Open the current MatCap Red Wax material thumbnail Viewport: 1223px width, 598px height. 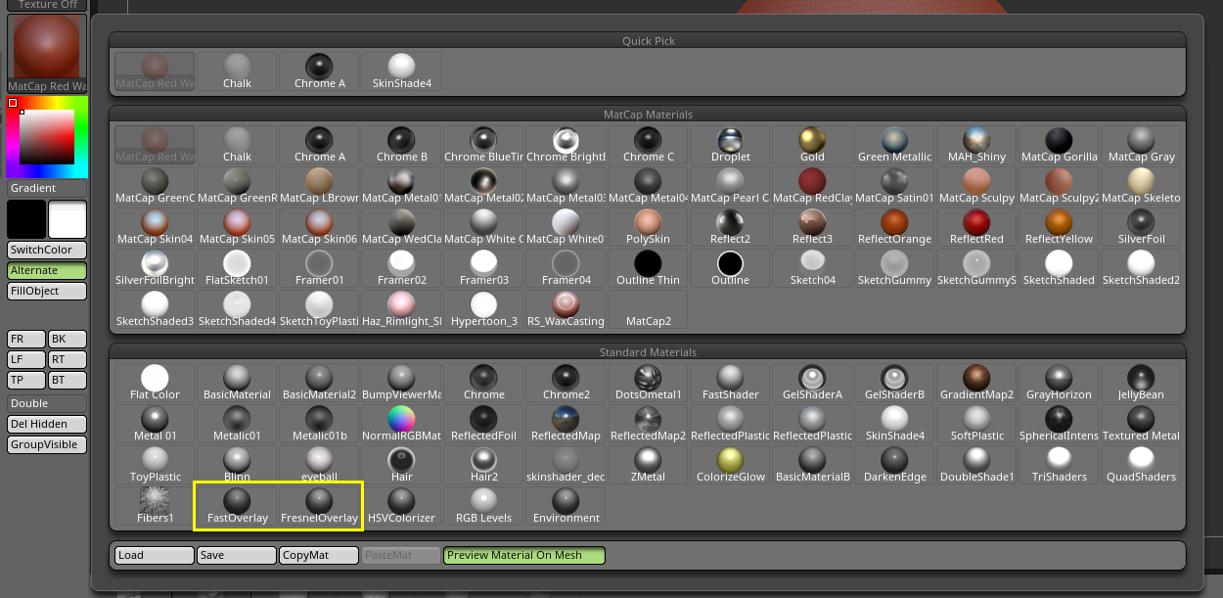click(x=47, y=52)
